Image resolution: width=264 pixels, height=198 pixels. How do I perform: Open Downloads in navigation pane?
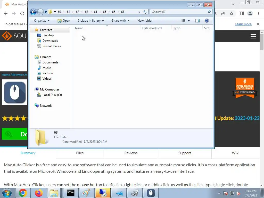50,40
